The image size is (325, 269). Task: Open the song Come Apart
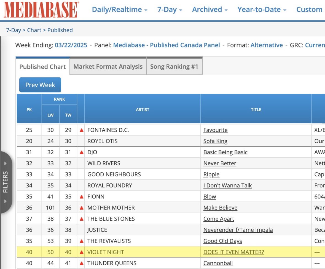[219, 219]
